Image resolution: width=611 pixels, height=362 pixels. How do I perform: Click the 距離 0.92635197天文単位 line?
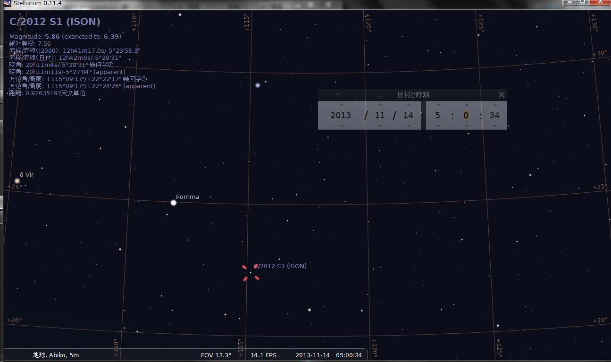tap(47, 93)
